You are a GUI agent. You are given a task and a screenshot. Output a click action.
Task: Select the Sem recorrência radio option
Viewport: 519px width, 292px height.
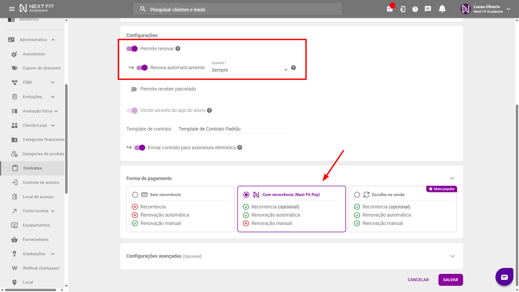point(135,195)
